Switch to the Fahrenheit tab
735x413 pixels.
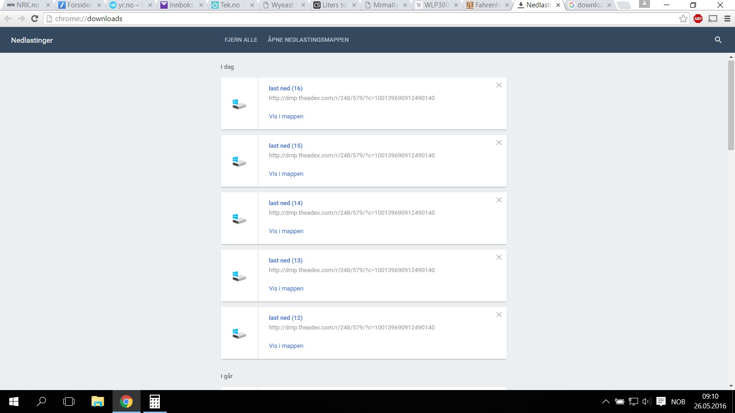pos(487,5)
